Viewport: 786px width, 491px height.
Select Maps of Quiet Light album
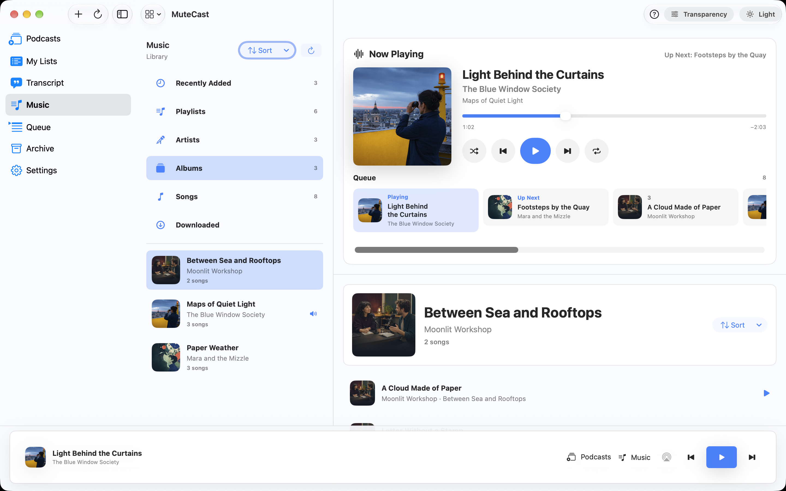coord(234,314)
